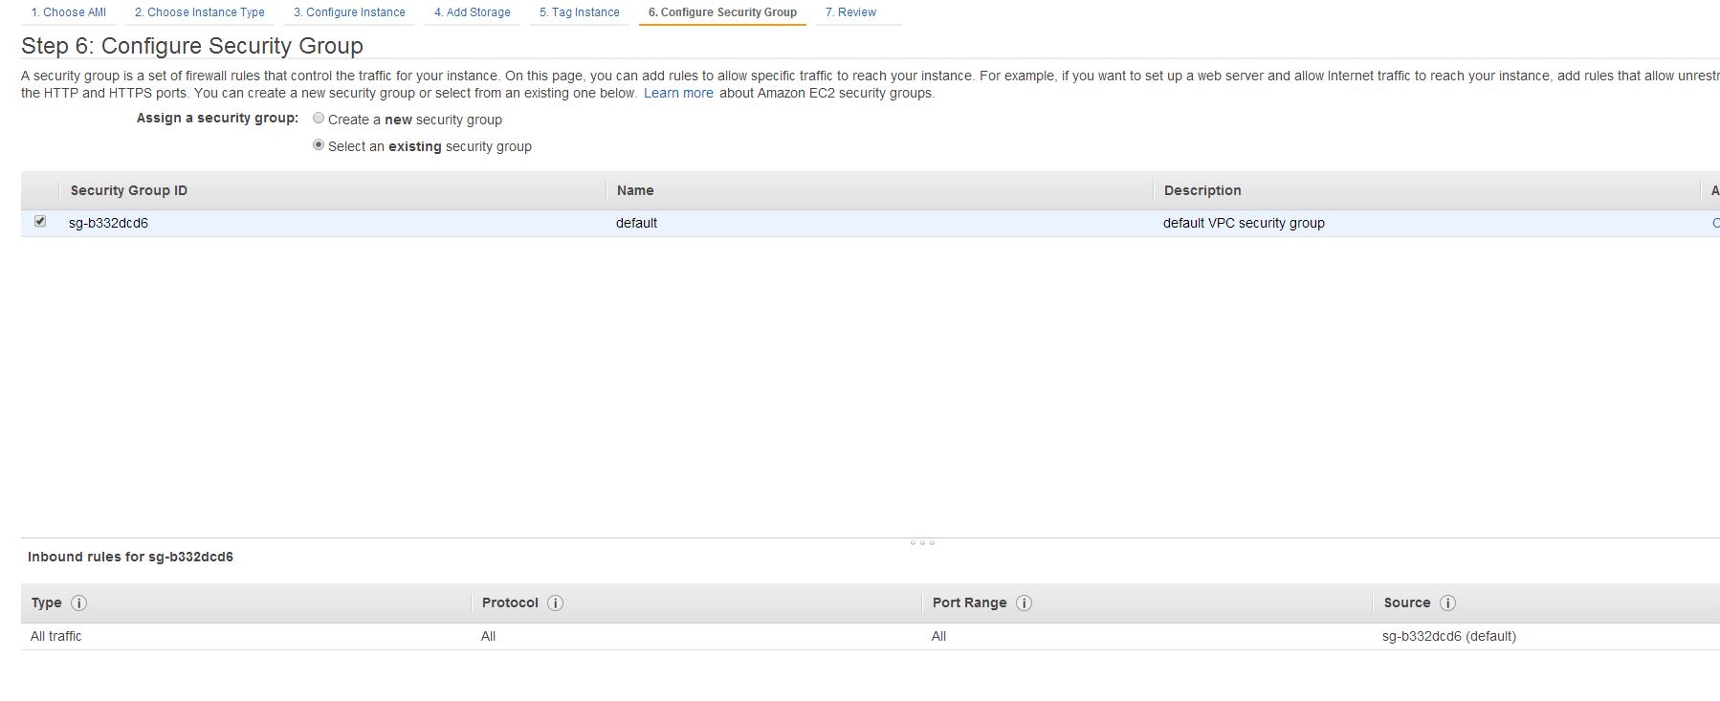
Task: Sort by Security Group ID column header
Action: click(x=129, y=190)
